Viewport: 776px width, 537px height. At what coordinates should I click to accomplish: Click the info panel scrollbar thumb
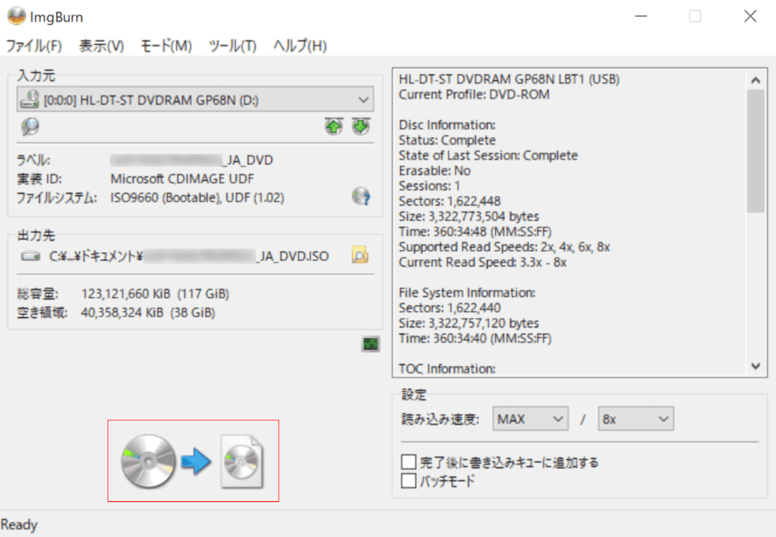pos(755,151)
